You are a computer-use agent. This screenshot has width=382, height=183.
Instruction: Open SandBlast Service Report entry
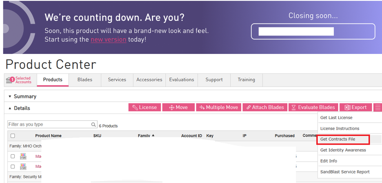[x=350, y=172]
